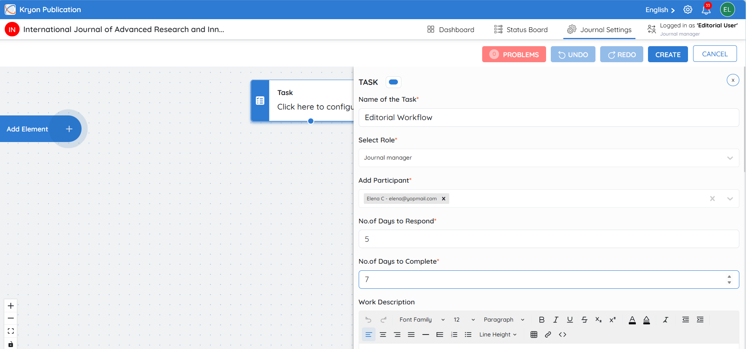Open the Paragraph style dropdown

[x=504, y=320]
